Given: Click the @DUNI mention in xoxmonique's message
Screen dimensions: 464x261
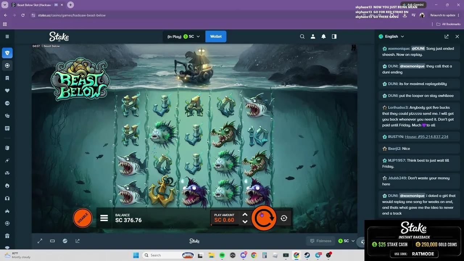Looking at the screenshot, I should [x=418, y=49].
